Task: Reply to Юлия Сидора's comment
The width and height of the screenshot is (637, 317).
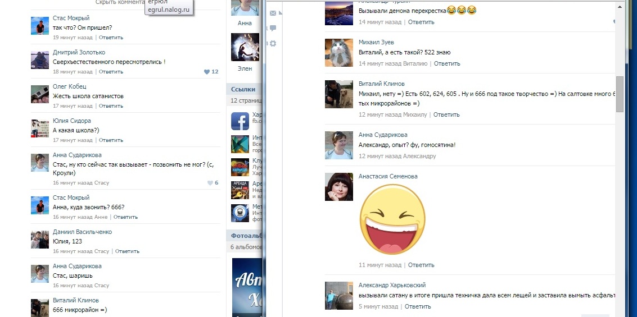Action: click(111, 140)
